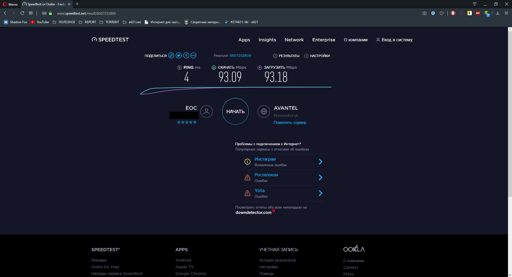Viewport: 512px width, 277px height.
Task: Click the OOKLA footer logo
Action: point(354,249)
